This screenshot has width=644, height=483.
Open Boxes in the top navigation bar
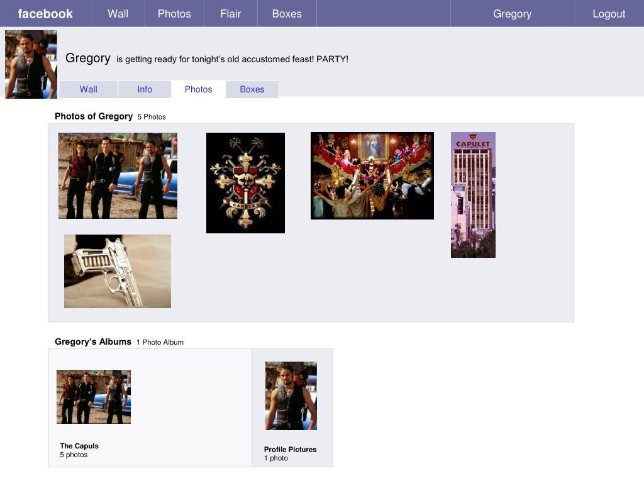(287, 14)
